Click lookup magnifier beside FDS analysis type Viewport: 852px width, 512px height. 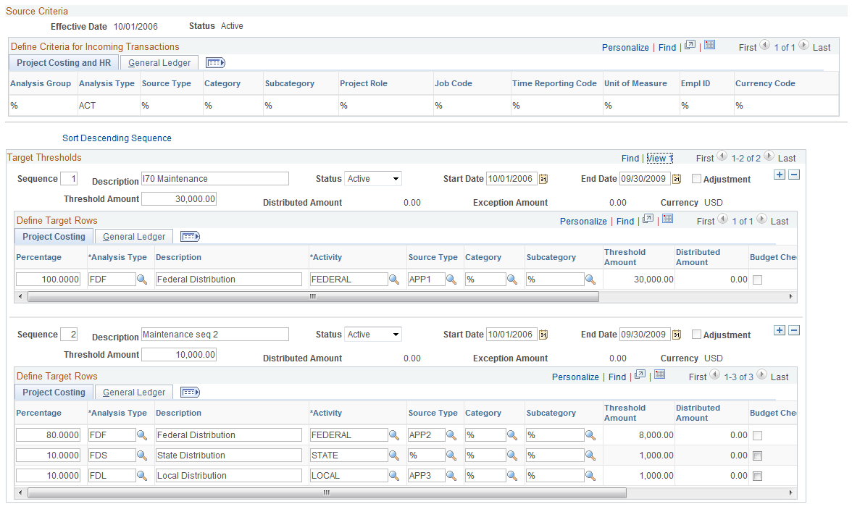pos(142,455)
